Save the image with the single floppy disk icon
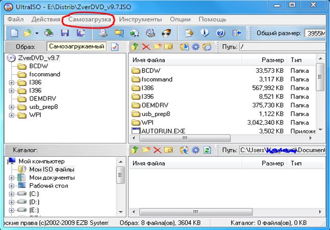 [x=65, y=33]
